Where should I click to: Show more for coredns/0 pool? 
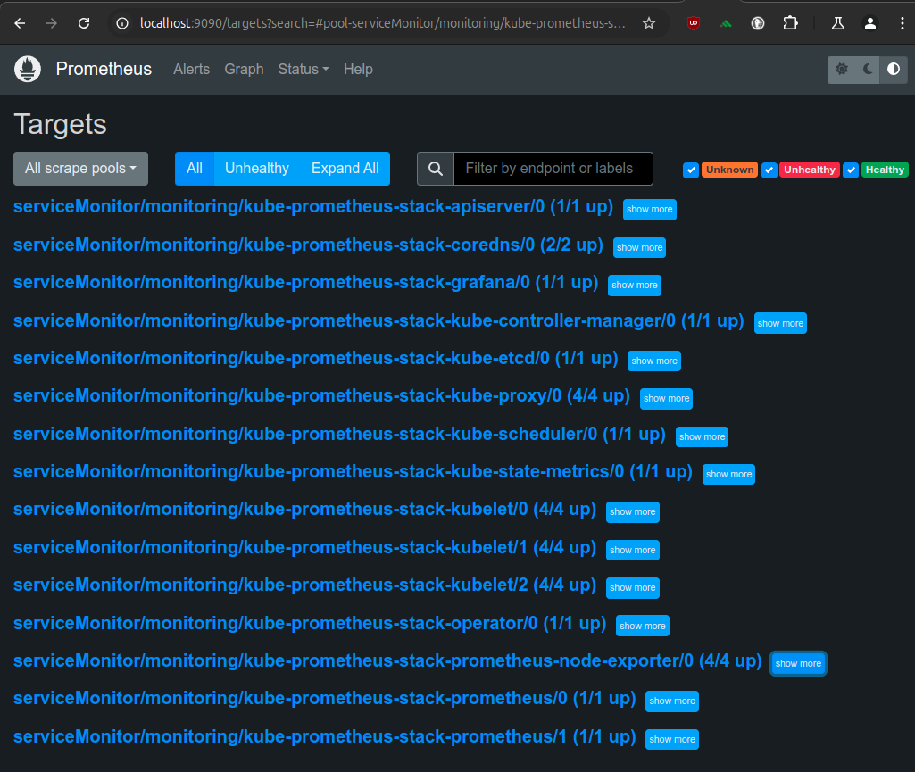tap(639, 247)
